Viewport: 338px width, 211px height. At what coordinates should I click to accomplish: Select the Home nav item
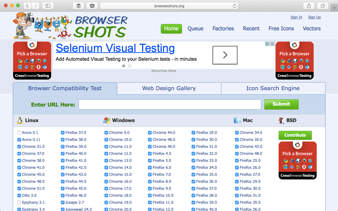click(171, 29)
